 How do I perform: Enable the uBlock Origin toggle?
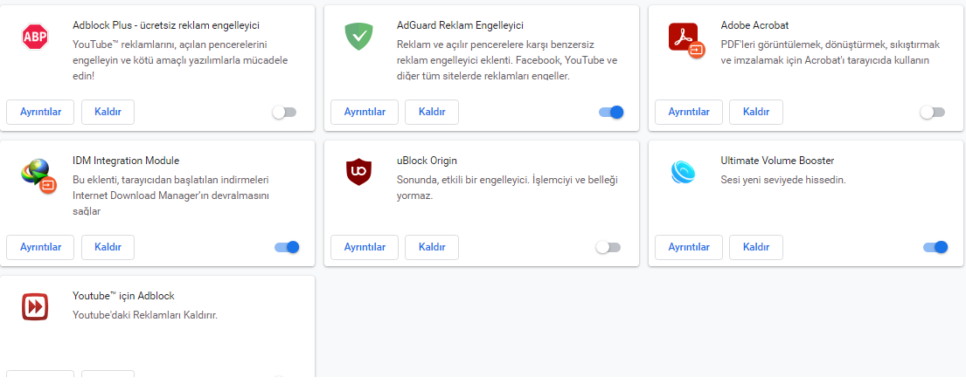click(608, 248)
